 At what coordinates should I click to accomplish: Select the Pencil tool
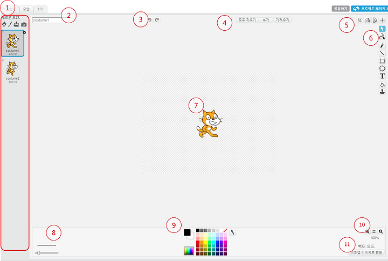click(x=382, y=45)
